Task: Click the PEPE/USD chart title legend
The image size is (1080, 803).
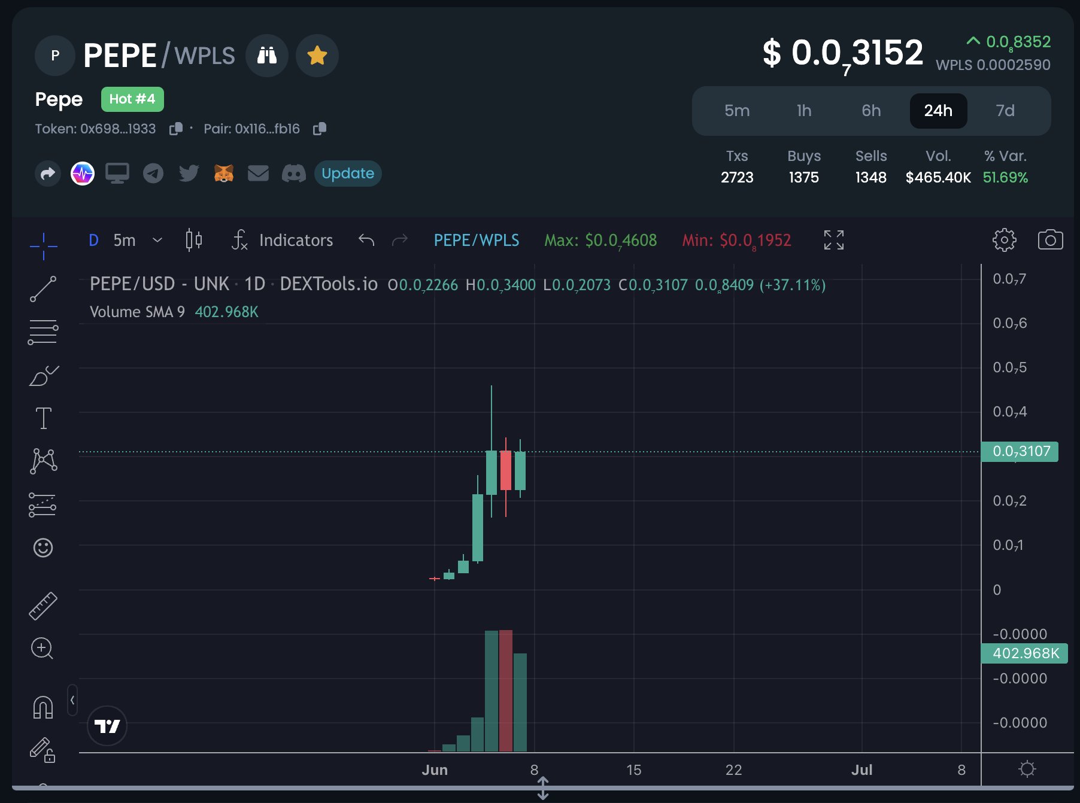Action: 233,284
